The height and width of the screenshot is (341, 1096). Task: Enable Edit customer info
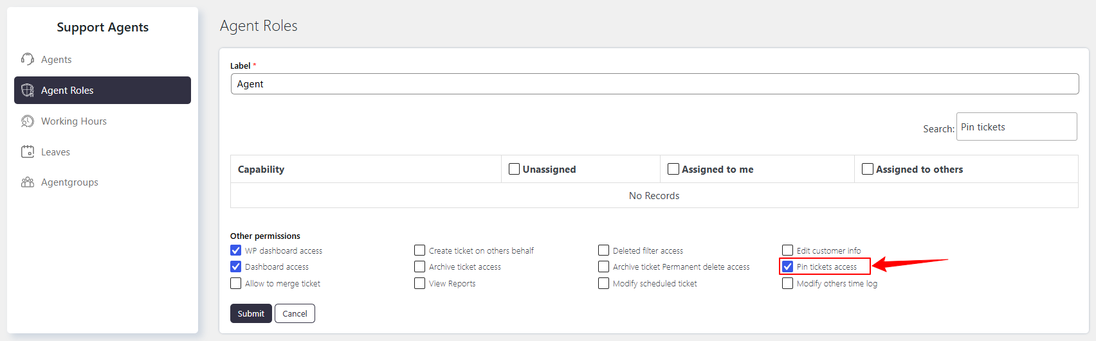788,250
